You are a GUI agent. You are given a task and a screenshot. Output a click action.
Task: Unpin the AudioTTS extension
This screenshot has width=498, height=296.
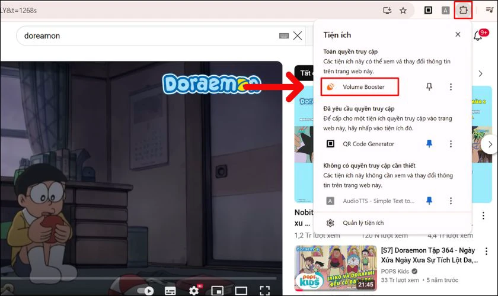[x=429, y=201]
